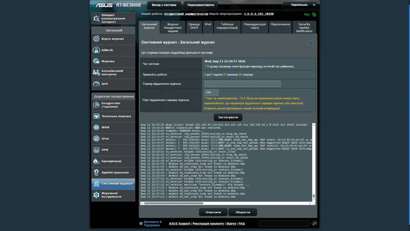Click the Допомога & Підтримка link
The height and width of the screenshot is (231, 410).
click(153, 223)
